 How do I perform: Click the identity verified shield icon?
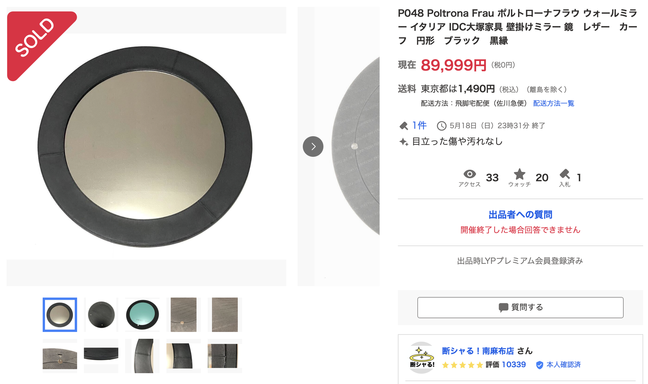click(x=539, y=365)
